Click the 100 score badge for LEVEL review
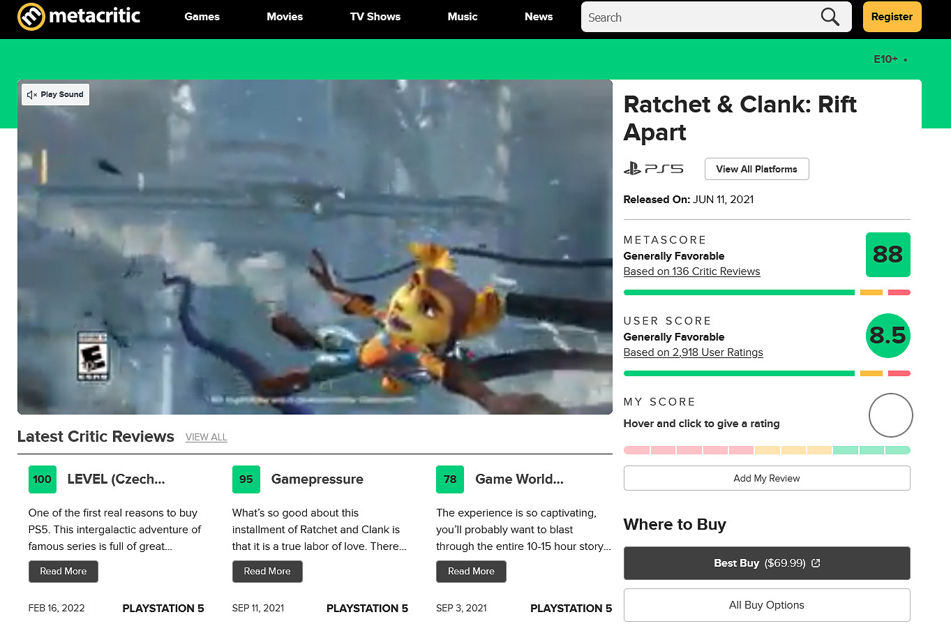 [43, 479]
